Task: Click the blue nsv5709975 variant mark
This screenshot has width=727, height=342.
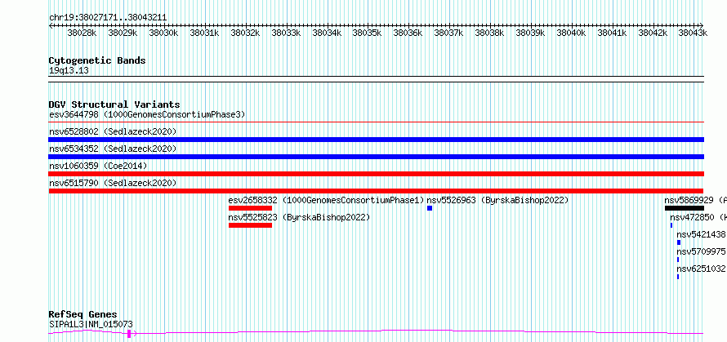Action: 678,260
